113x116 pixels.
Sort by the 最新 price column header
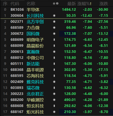pyautogui.click(x=71, y=4)
